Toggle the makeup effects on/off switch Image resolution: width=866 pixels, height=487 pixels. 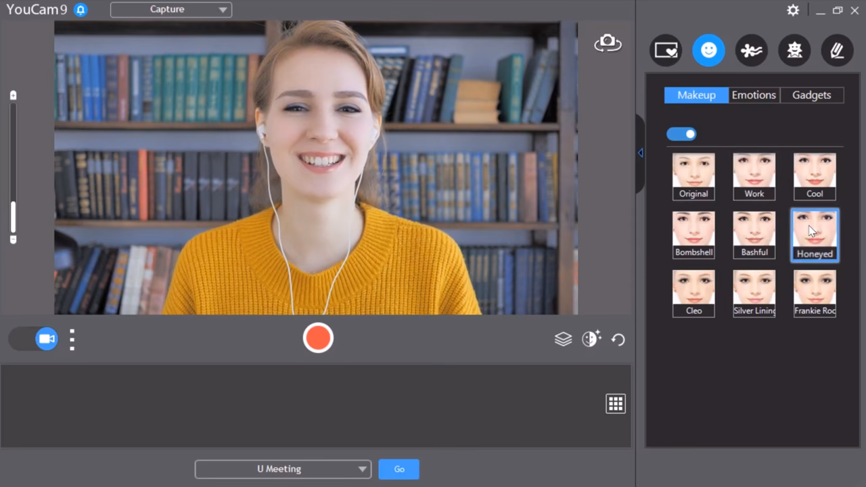click(x=681, y=133)
